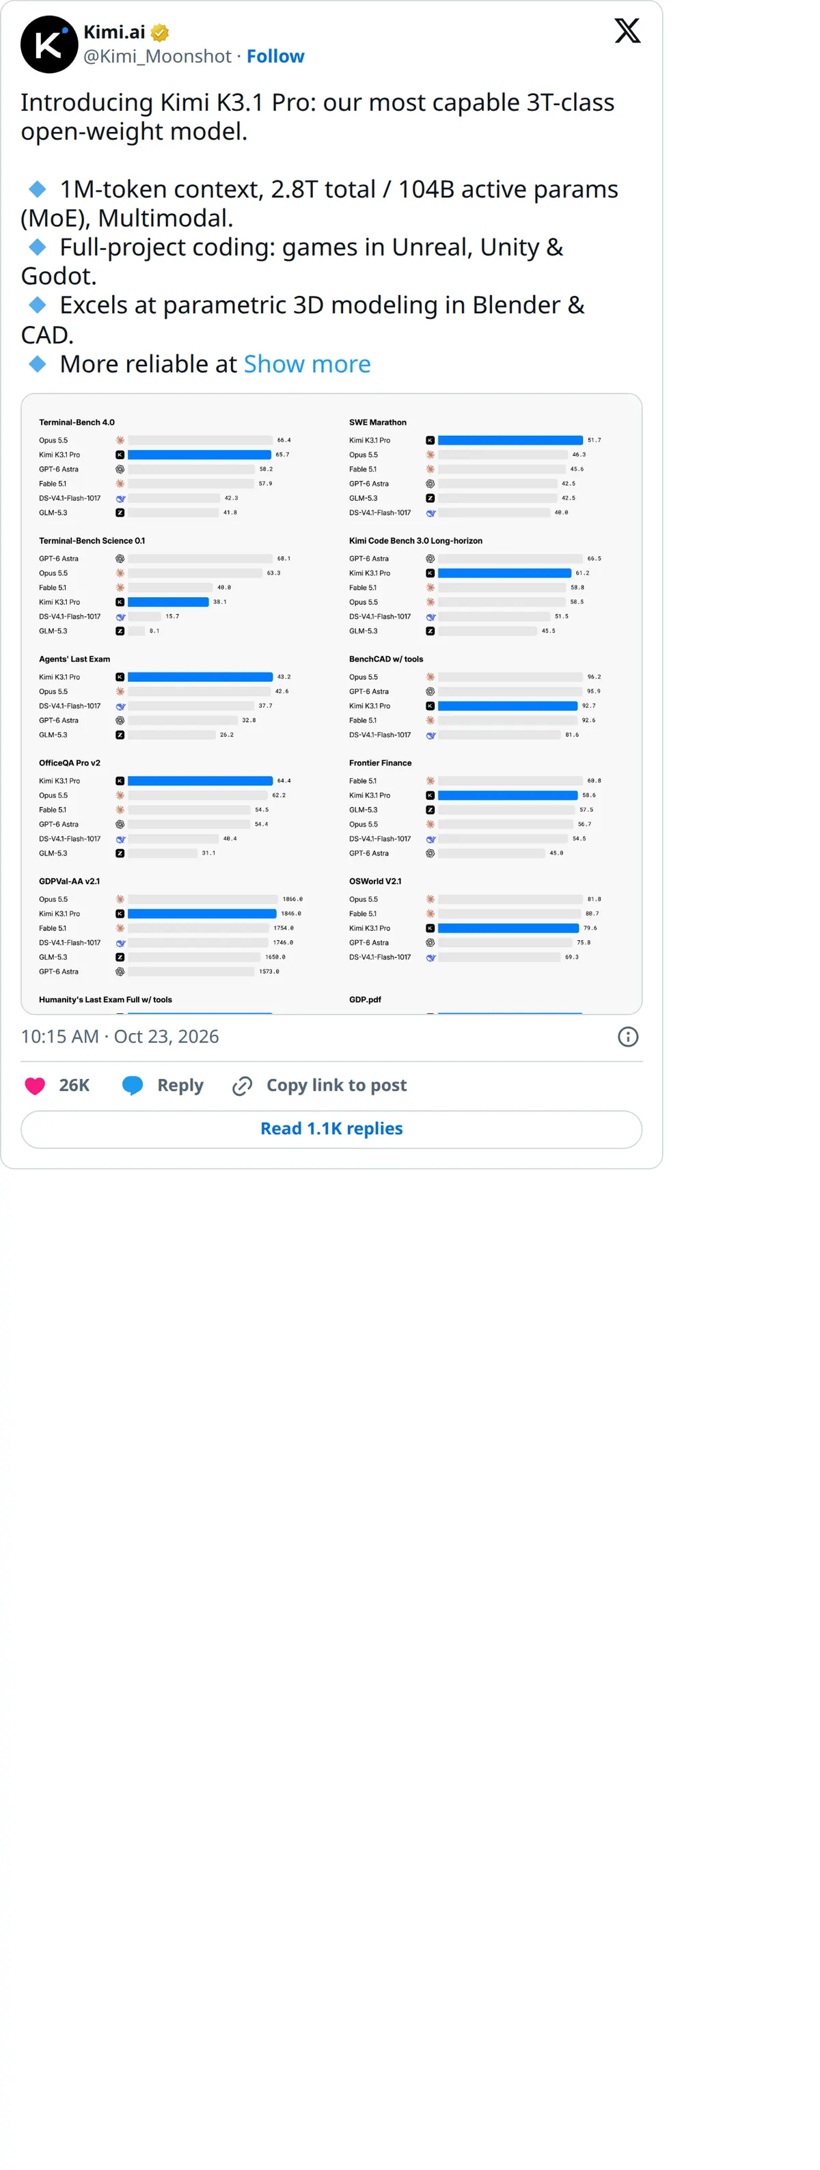Open the Read 1.1K replies button
Viewport: 820px width, 2170px height.
coord(331,1129)
